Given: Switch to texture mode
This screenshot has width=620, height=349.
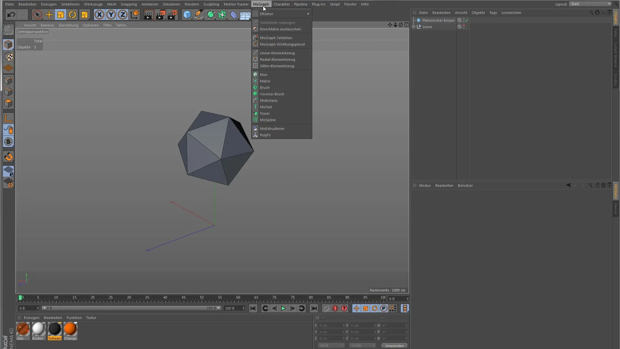Looking at the screenshot, I should [8, 57].
